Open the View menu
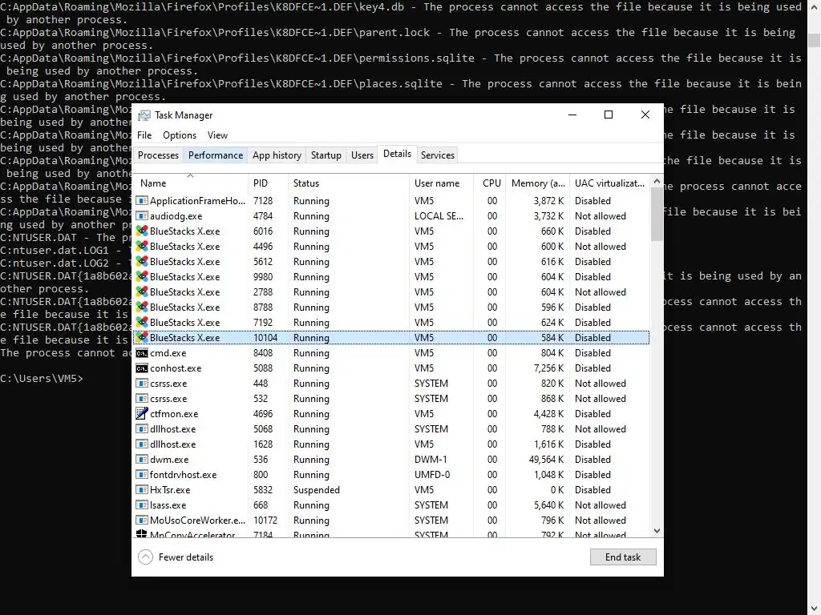 (217, 135)
